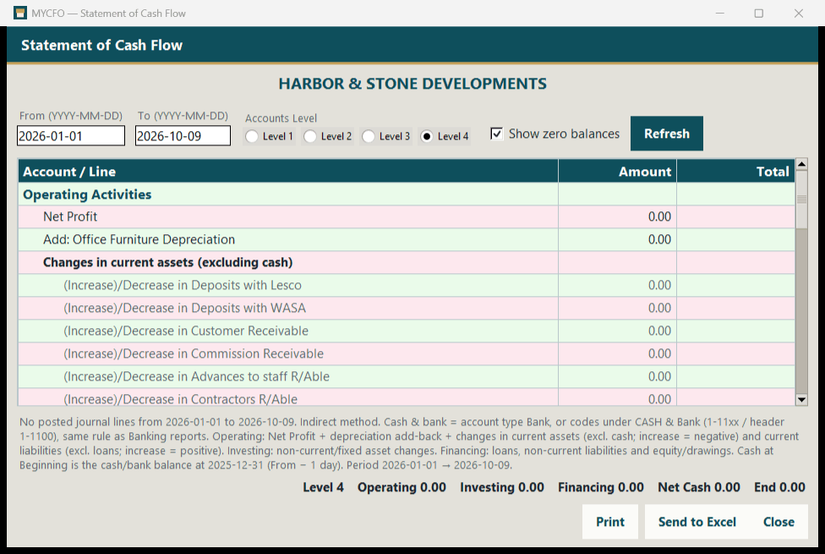Click the Investing 0.00 summary text
This screenshot has height=554, width=825.
pos(502,488)
